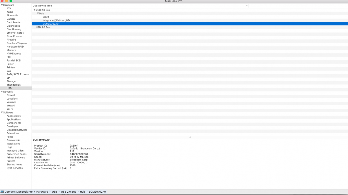Select Printers in the Hardware list
348x195 pixels.
coord(11,68)
